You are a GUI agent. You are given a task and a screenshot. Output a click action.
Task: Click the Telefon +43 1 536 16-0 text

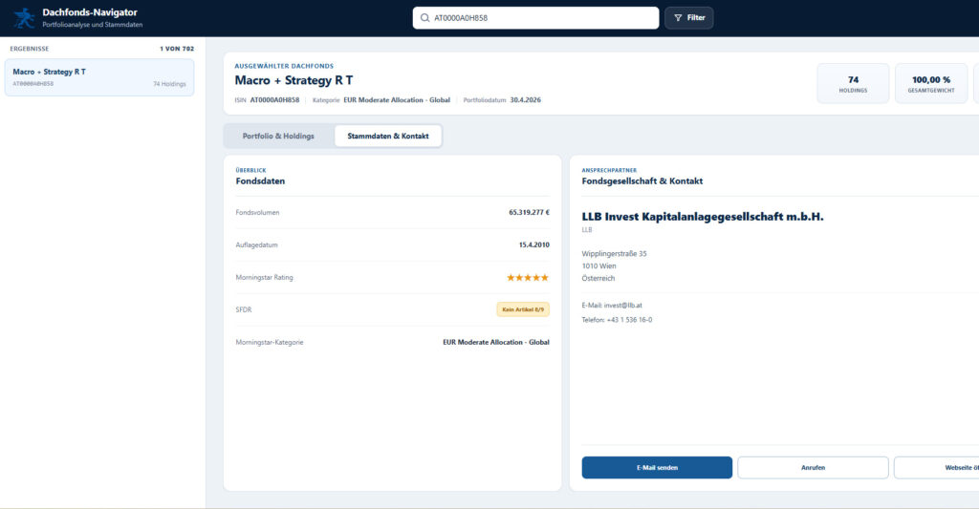[x=617, y=320]
